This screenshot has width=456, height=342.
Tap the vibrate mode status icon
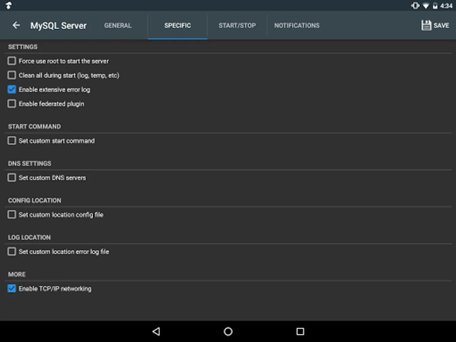click(x=415, y=6)
